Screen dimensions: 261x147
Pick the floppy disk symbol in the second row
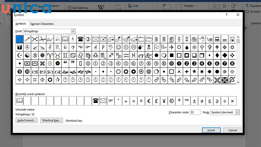coord(20,47)
